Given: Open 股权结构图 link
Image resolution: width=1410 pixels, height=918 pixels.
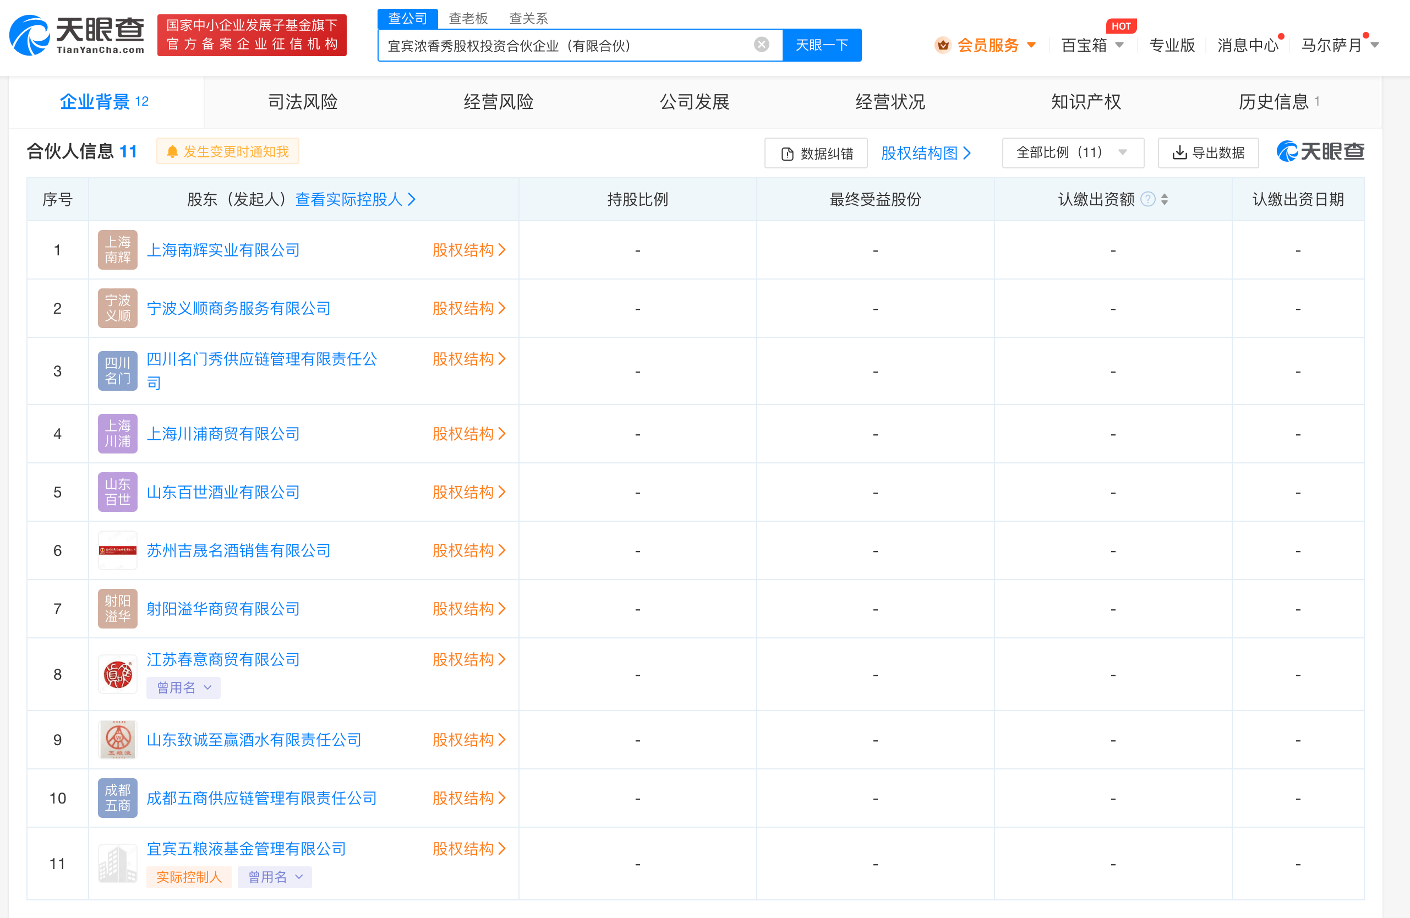Looking at the screenshot, I should coord(926,154).
